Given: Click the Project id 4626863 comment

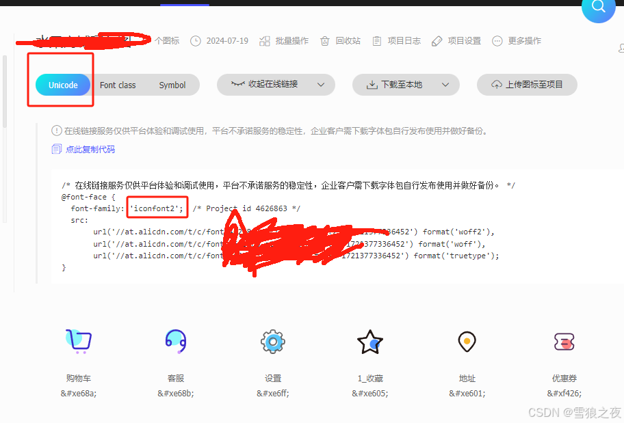Looking at the screenshot, I should click(x=246, y=208).
